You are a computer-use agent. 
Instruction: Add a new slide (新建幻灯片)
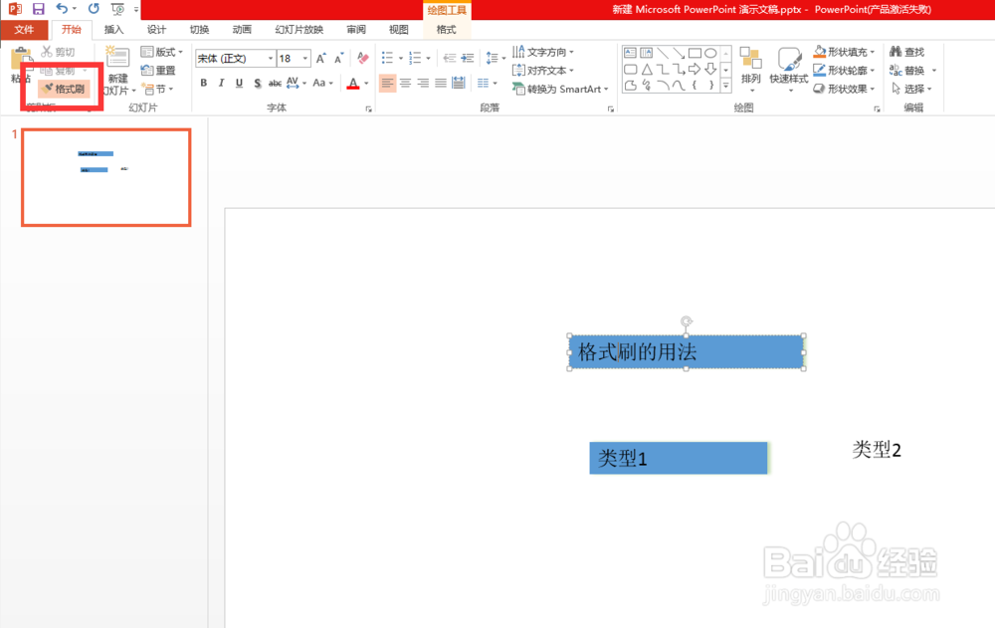pos(118,70)
